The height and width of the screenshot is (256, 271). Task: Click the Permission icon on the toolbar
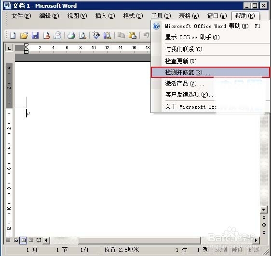(x=46, y=35)
